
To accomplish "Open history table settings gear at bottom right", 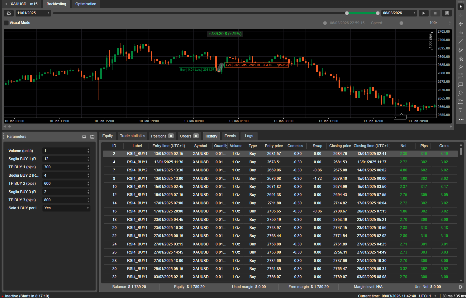I will click(x=461, y=287).
